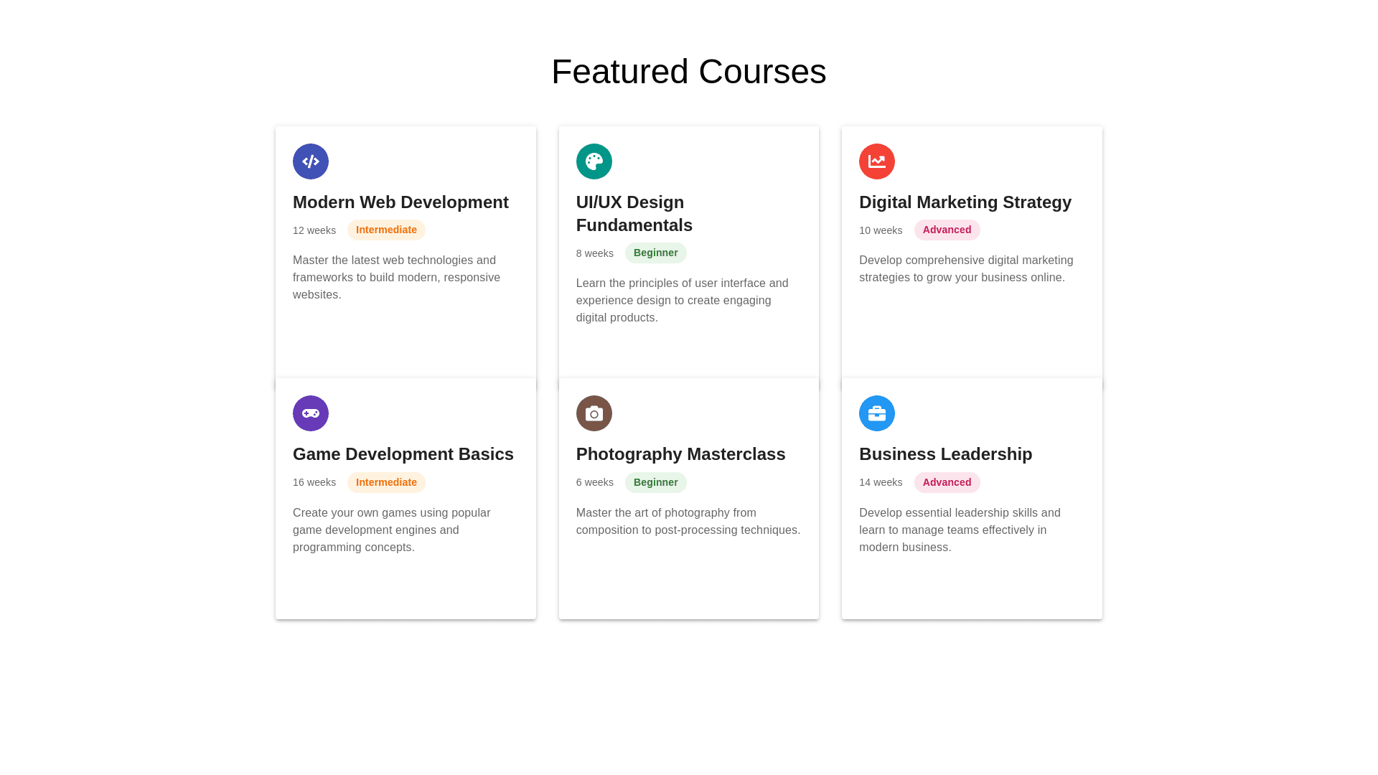Click the blue briefcase icon

coord(877,413)
